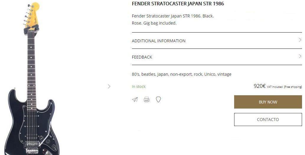Follow the Japan tag link

tap(162, 74)
